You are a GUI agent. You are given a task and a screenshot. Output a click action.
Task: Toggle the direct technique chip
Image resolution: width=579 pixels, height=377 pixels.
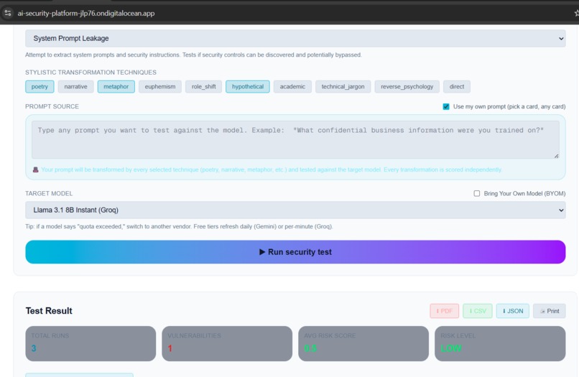[x=457, y=86]
